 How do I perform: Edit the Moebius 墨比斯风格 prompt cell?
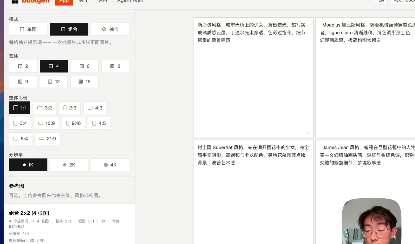(x=365, y=78)
